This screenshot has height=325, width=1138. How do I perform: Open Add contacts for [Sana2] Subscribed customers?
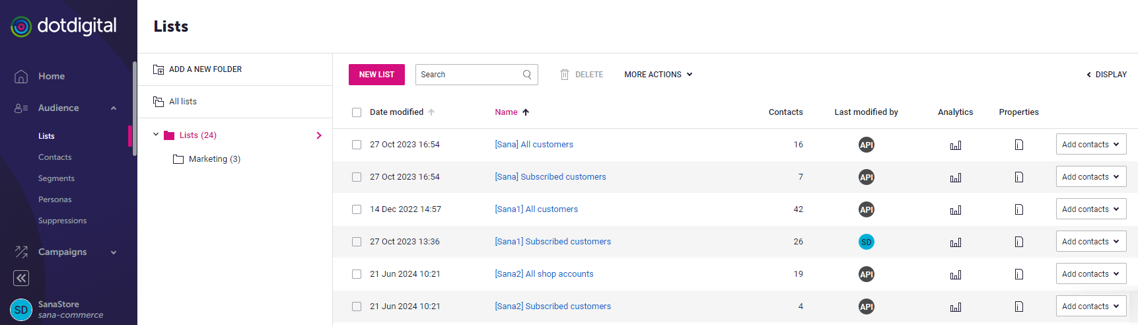1091,307
